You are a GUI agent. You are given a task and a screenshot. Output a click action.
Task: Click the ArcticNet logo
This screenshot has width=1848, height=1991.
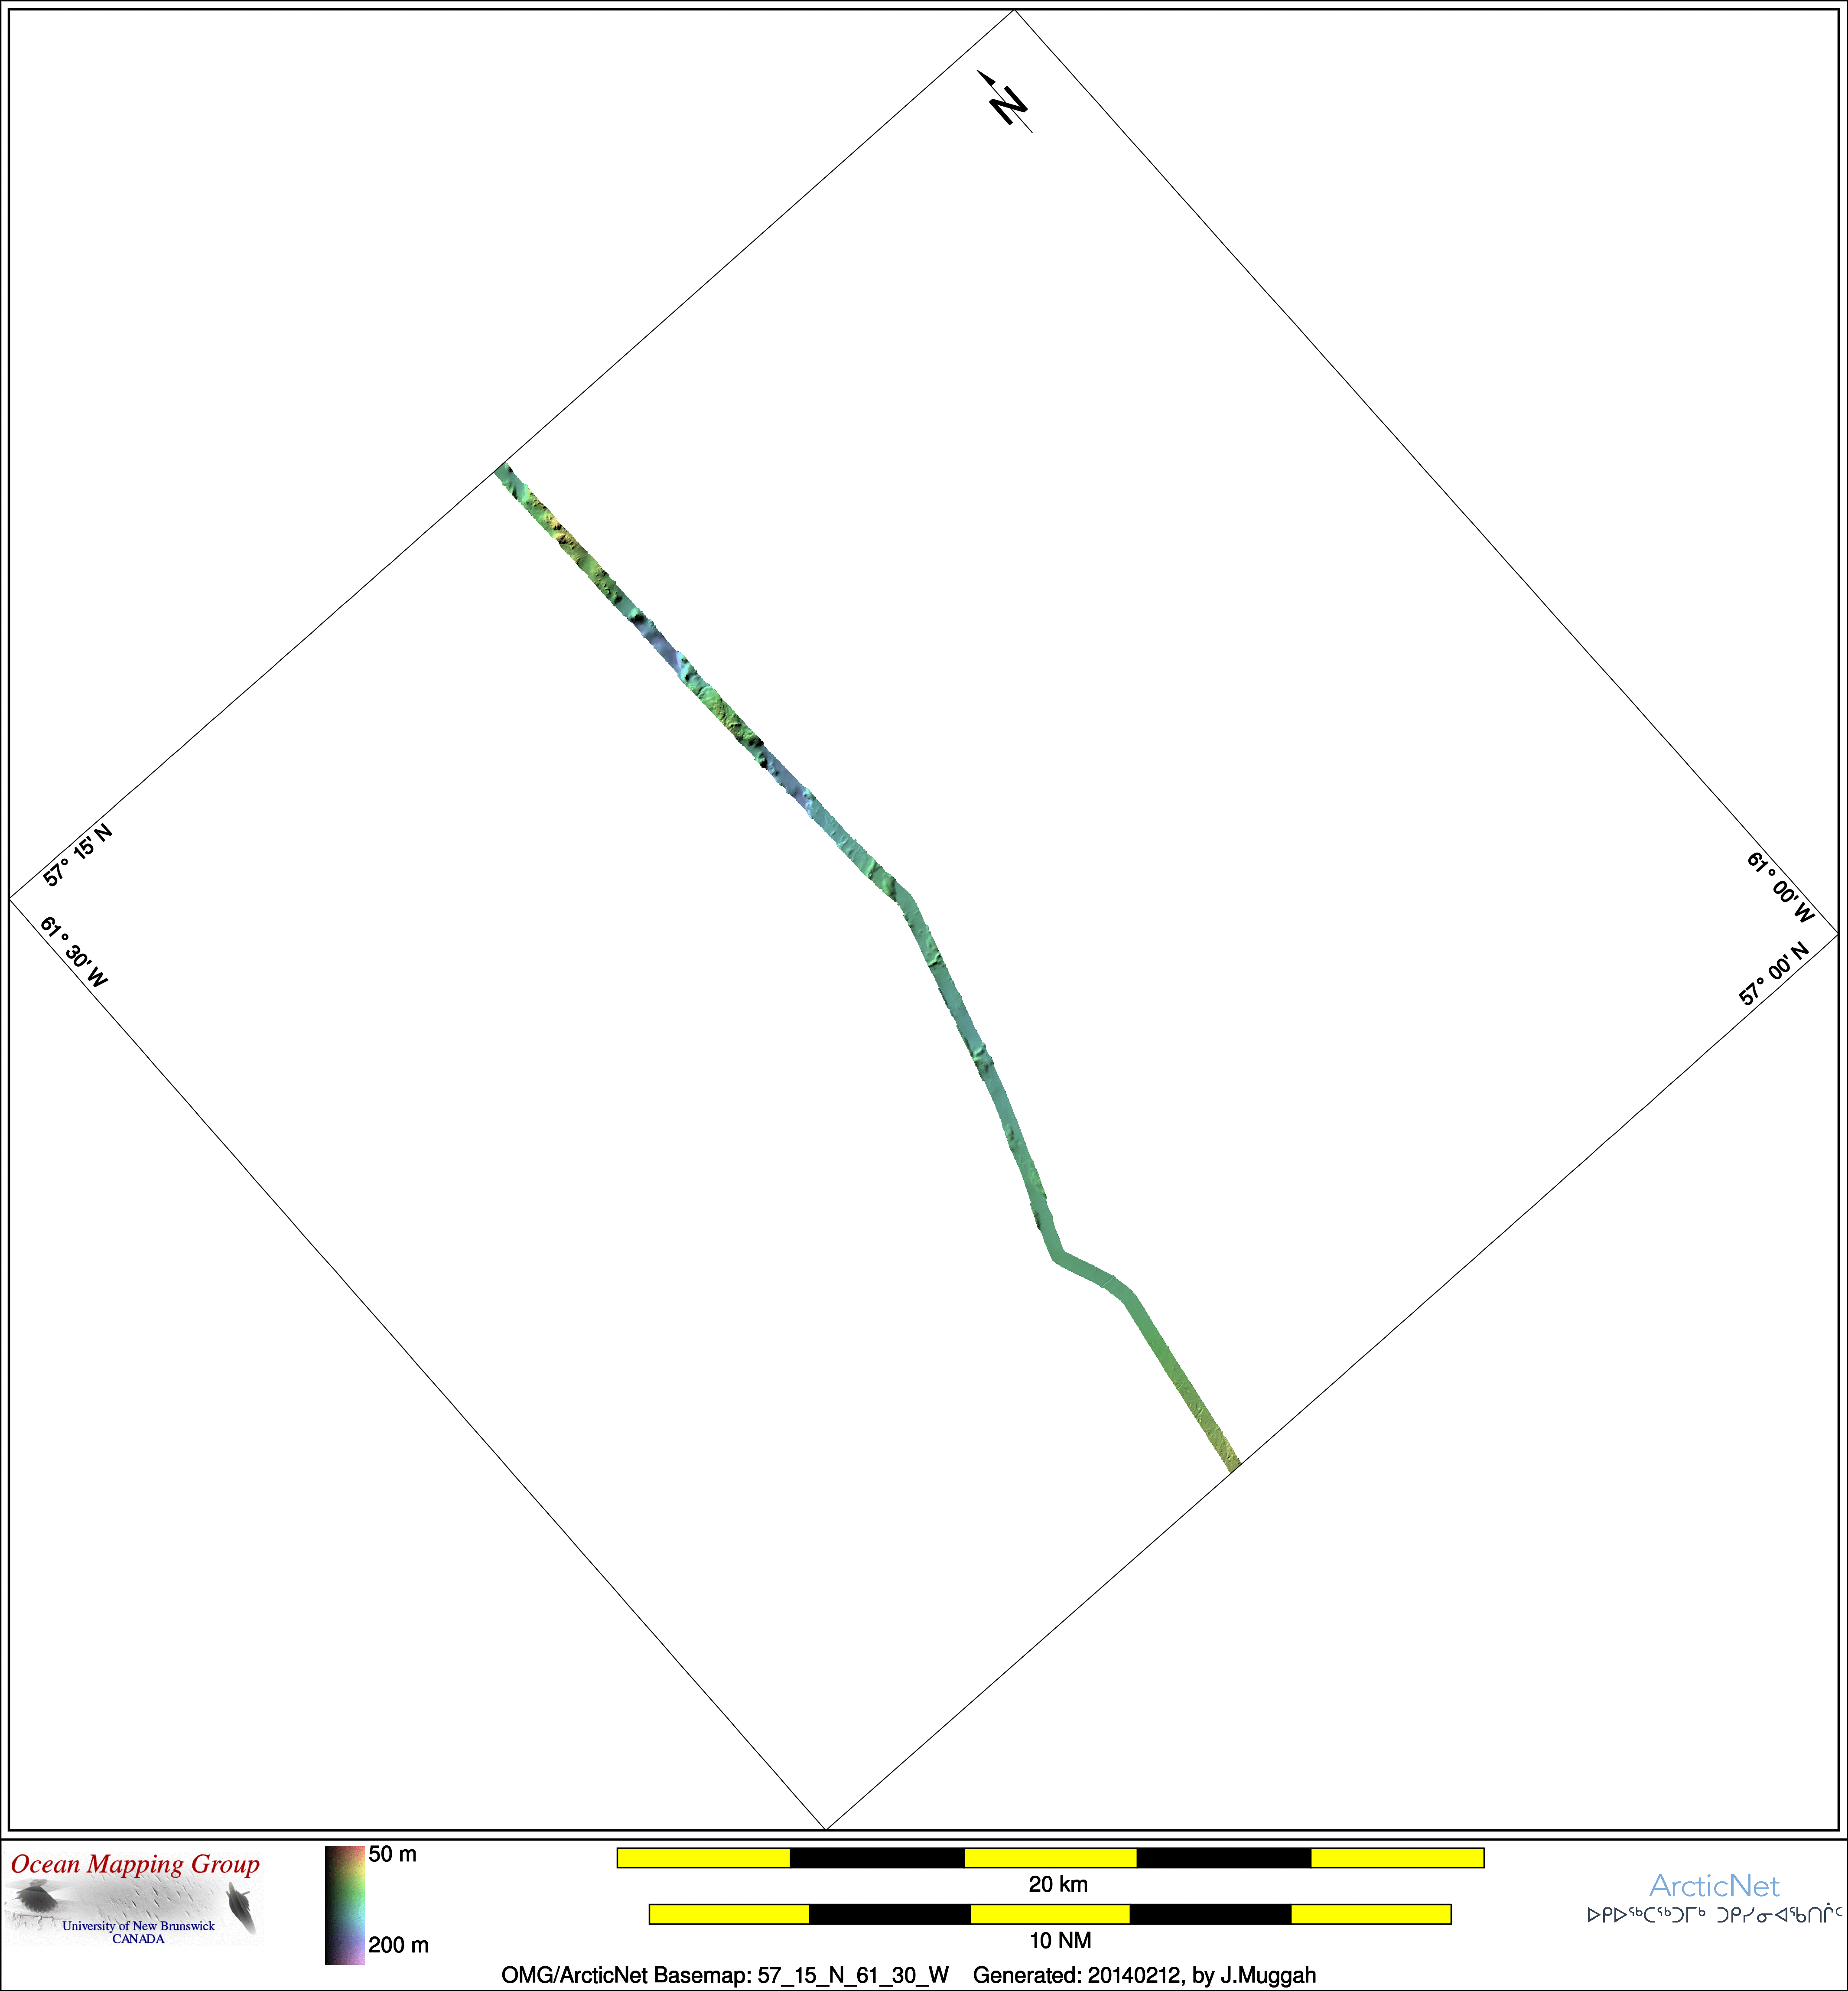click(x=1714, y=1886)
